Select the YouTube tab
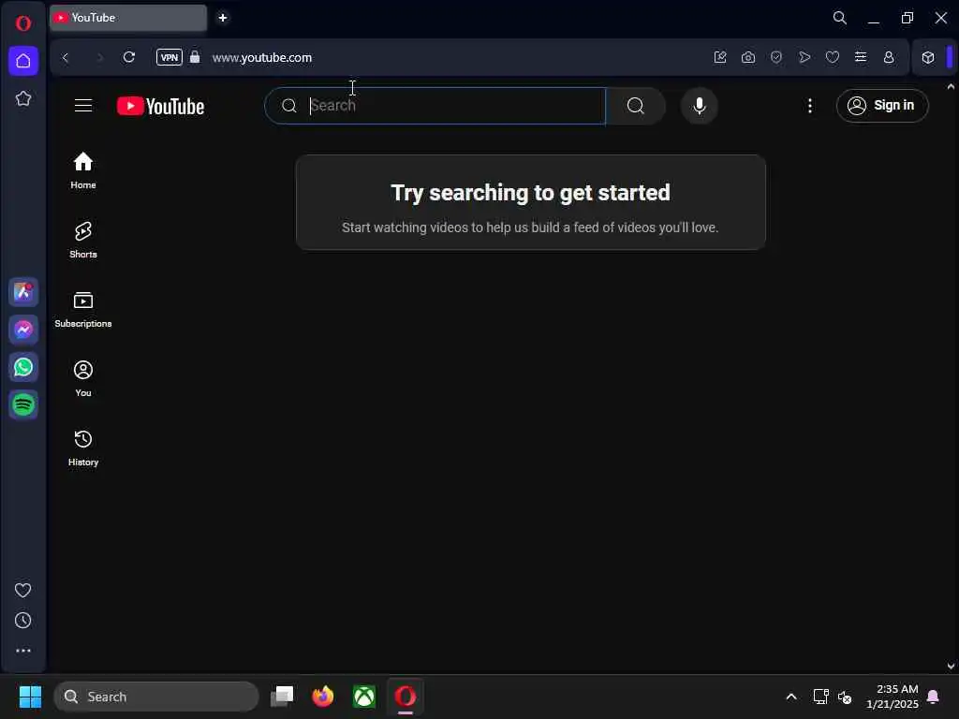 click(x=128, y=18)
